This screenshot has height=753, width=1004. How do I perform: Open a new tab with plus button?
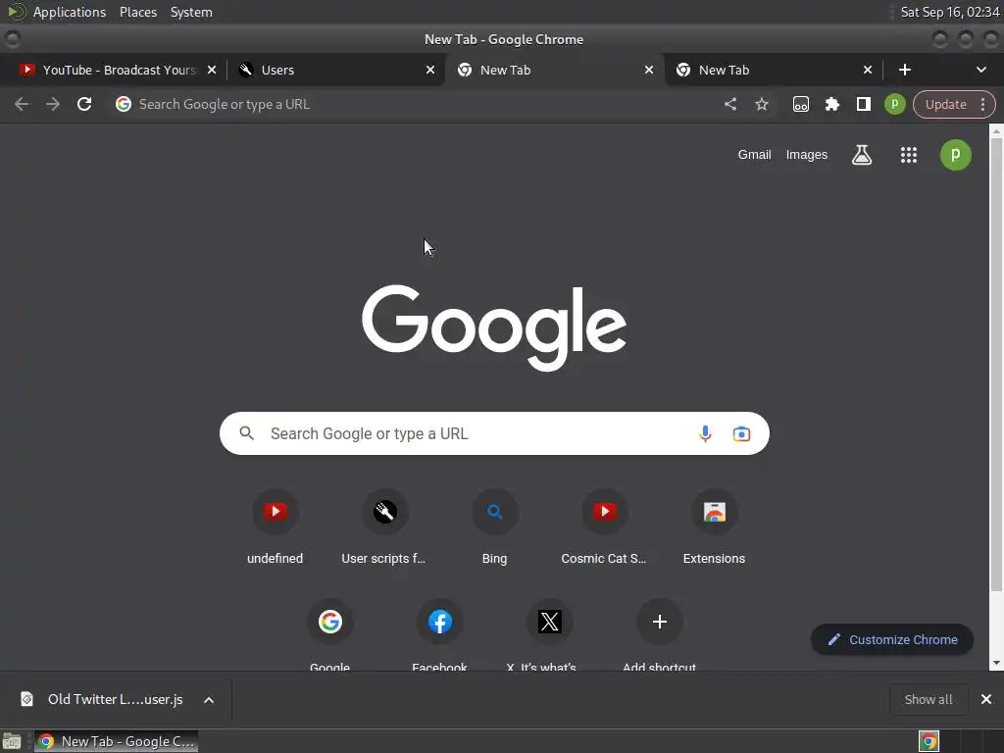905,70
